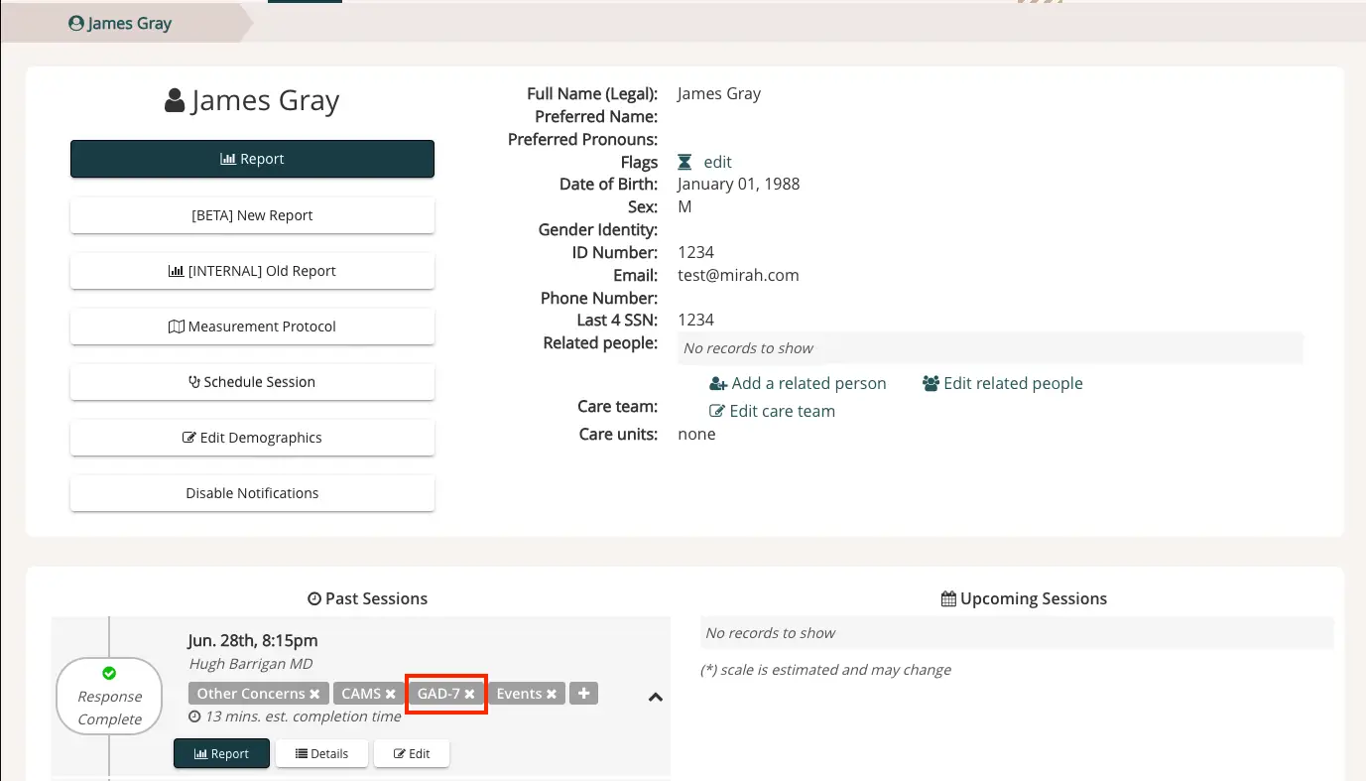Viewport: 1366px width, 781px height.
Task: Click the green Response Complete checkmark icon
Action: tap(109, 670)
